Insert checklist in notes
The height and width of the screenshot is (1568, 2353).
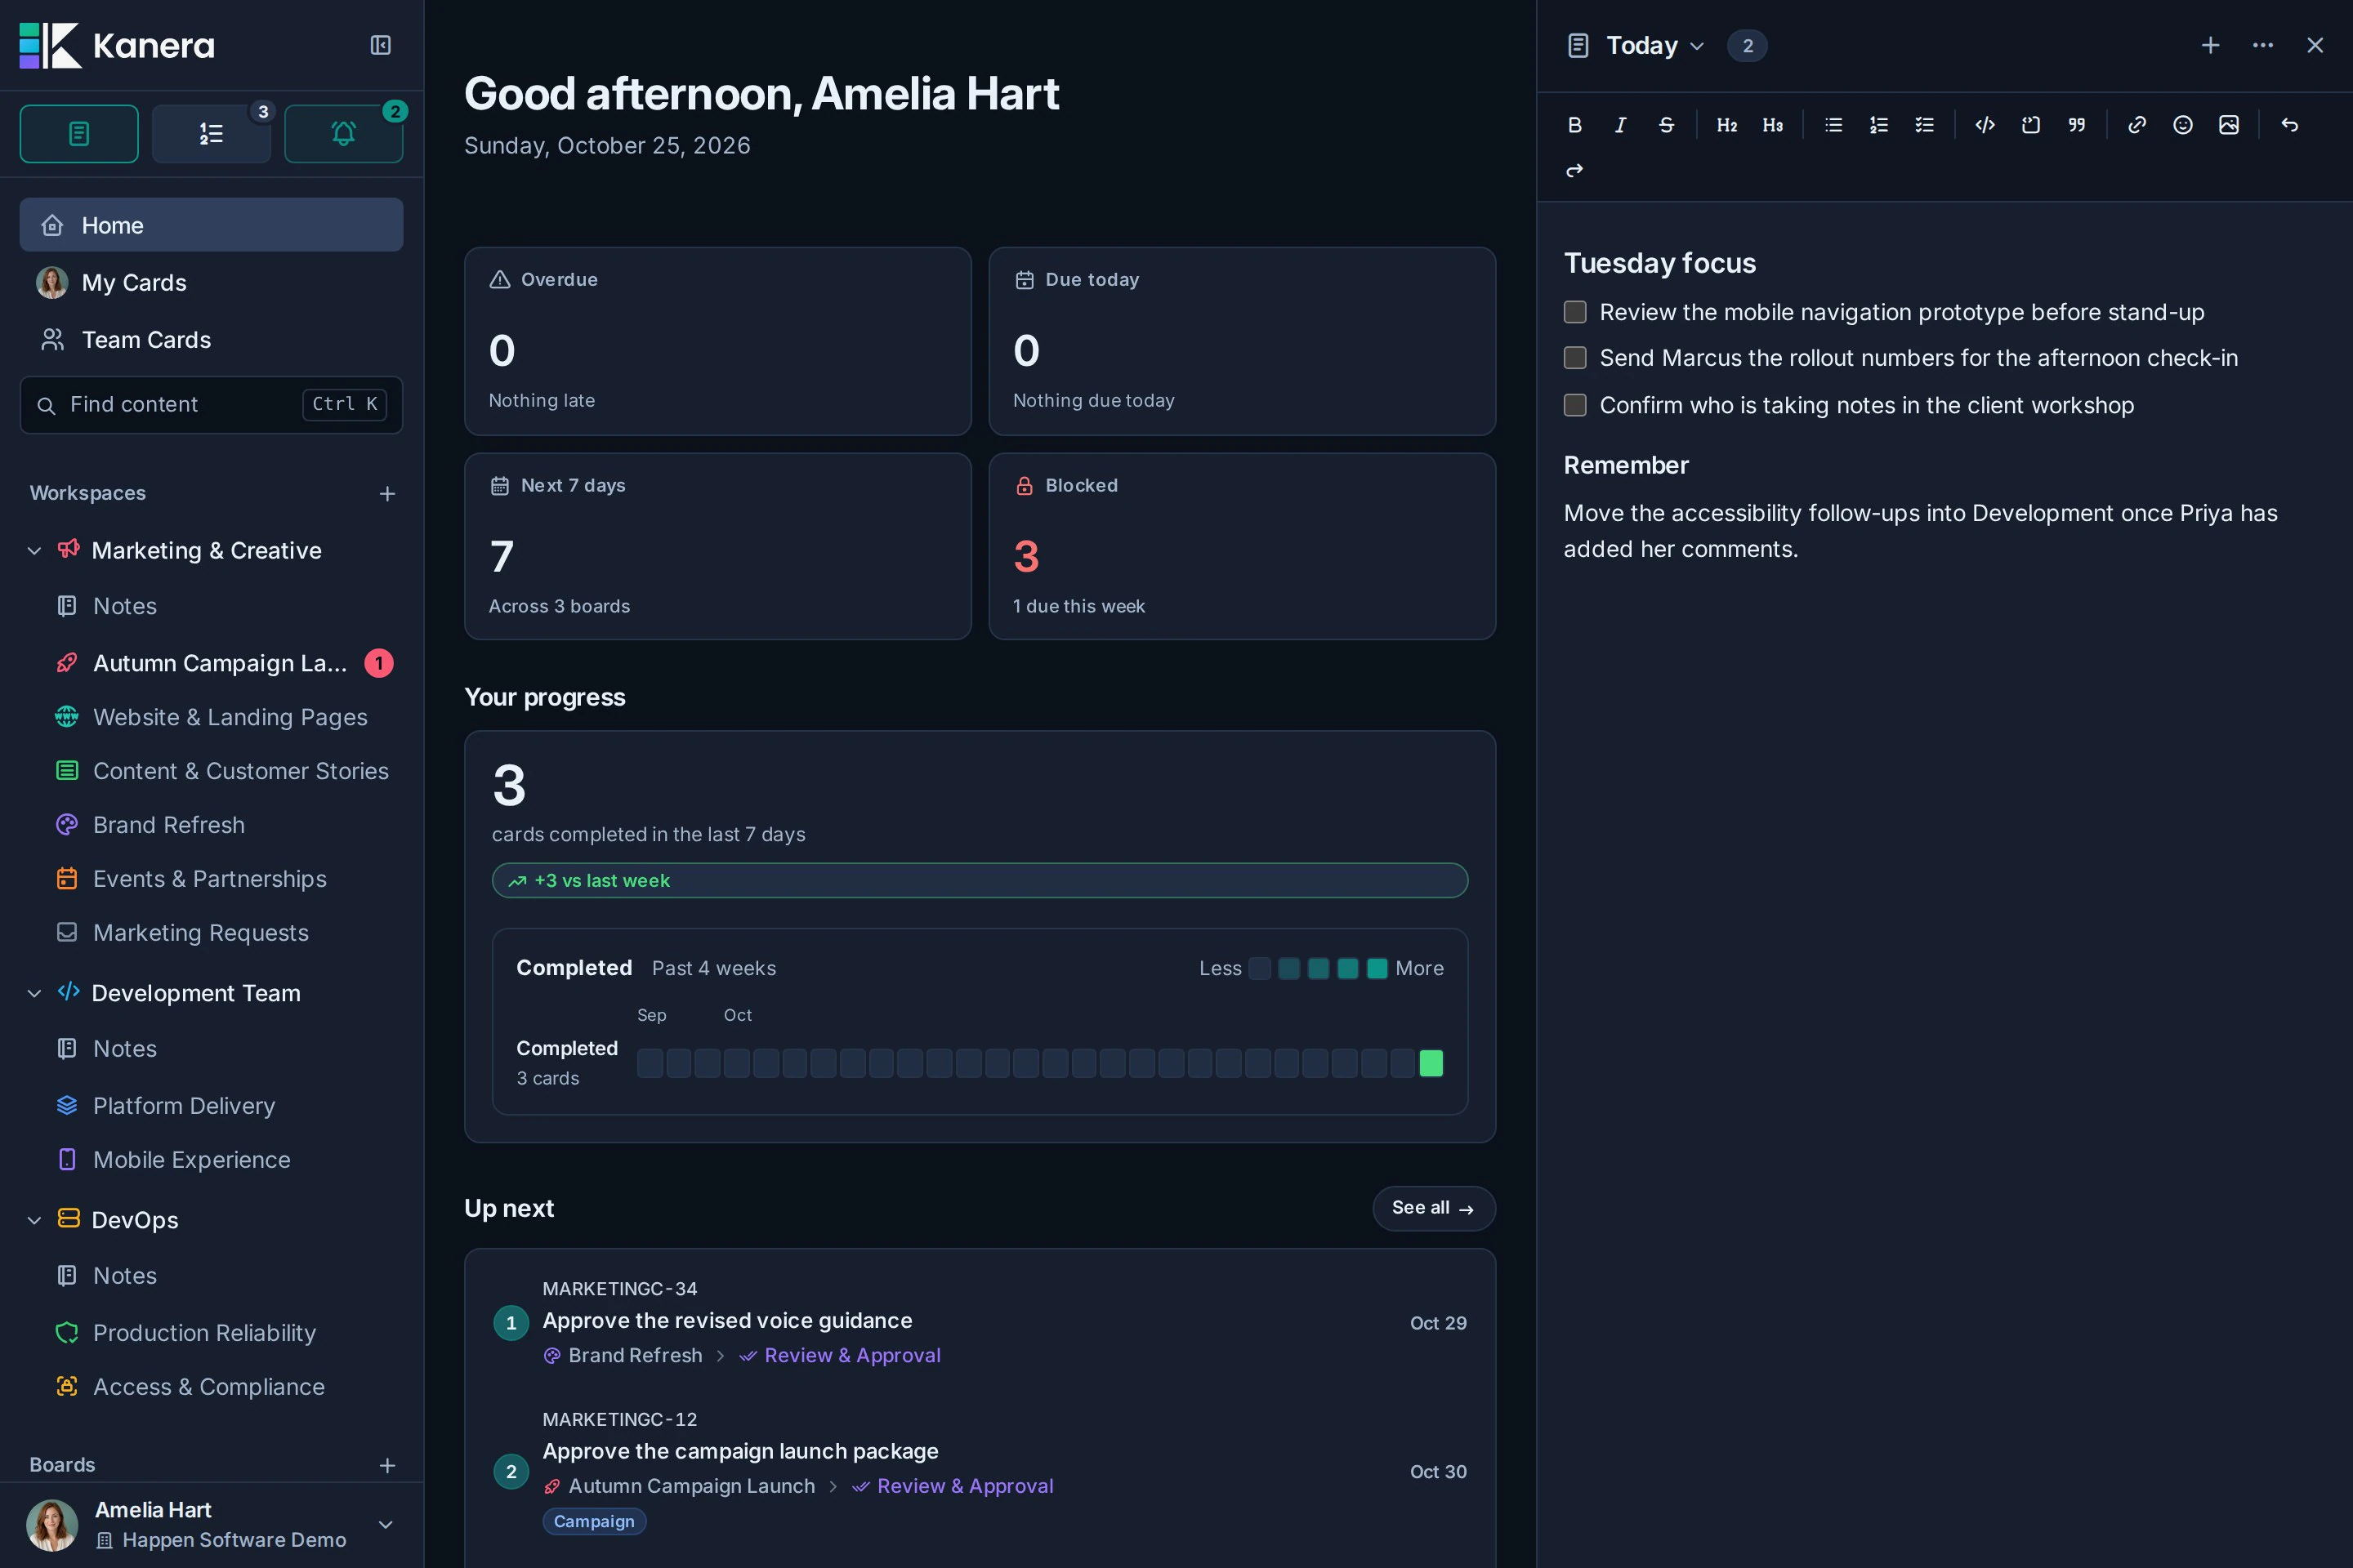1925,125
